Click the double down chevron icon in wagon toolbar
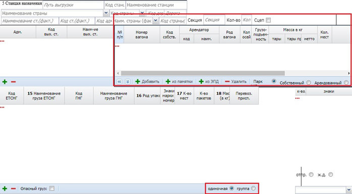 tap(128, 82)
